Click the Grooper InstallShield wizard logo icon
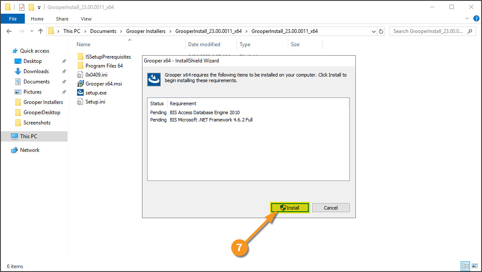 coord(154,79)
